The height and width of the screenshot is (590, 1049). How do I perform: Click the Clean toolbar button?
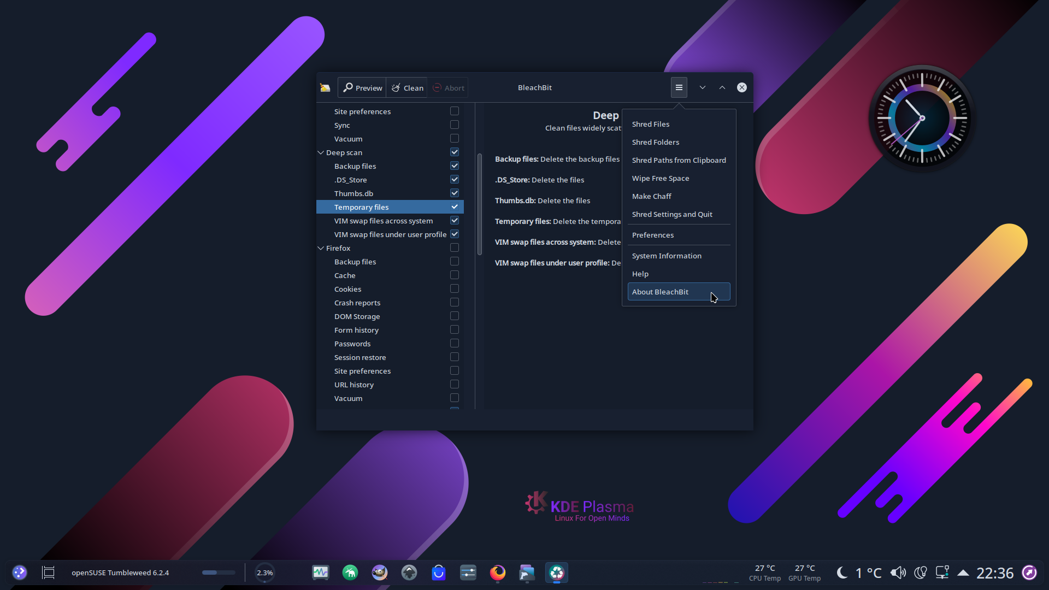tap(407, 87)
